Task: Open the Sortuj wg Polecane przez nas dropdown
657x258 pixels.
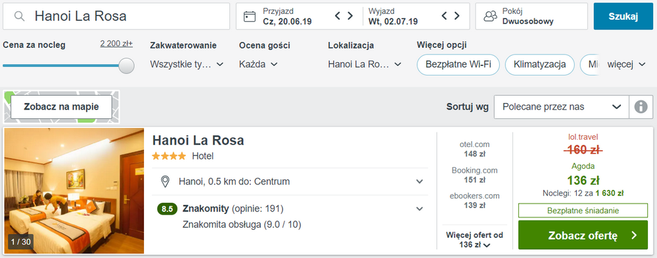Action: click(x=562, y=107)
